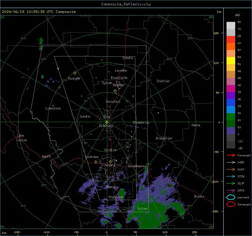Click the Limestone label

click(53, 108)
